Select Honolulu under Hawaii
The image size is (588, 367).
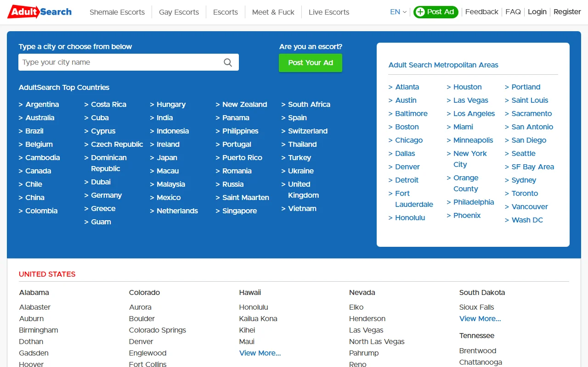[x=254, y=307]
